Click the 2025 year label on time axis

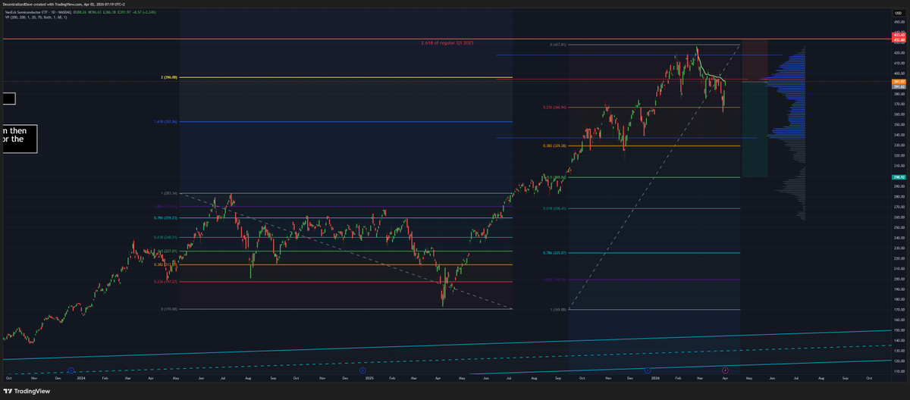pyautogui.click(x=369, y=377)
